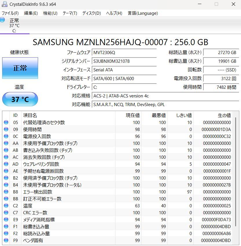The height and width of the screenshot is (246, 241).
Task: Click status orb of row 0C 電源投入回数
Action: 6,136
